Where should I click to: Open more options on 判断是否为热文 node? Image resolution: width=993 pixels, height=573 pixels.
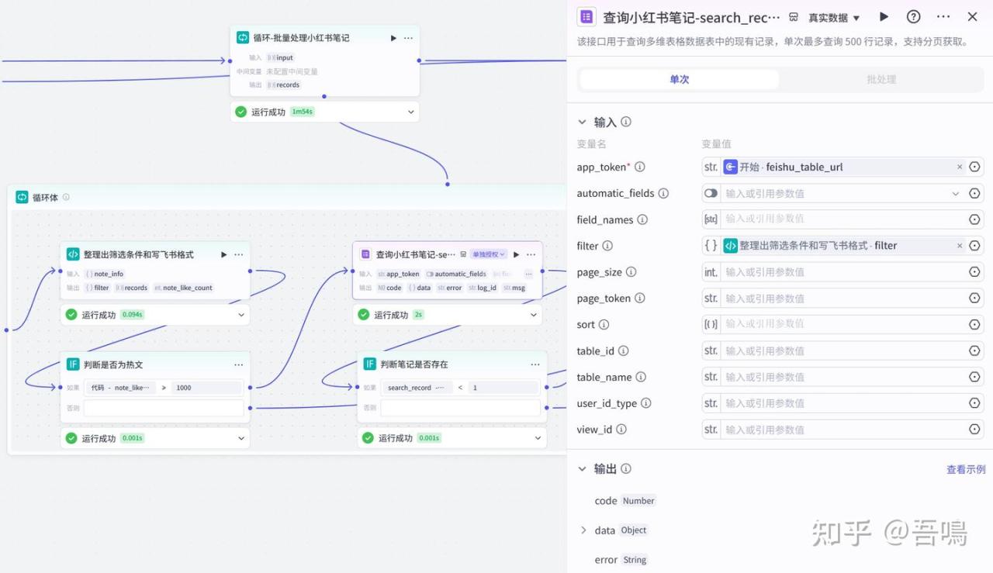click(x=238, y=364)
